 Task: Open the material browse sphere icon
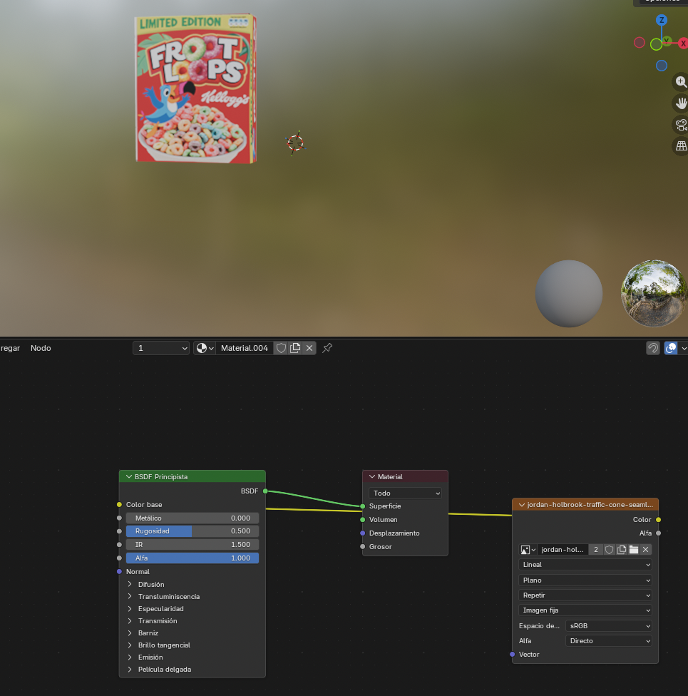(205, 348)
